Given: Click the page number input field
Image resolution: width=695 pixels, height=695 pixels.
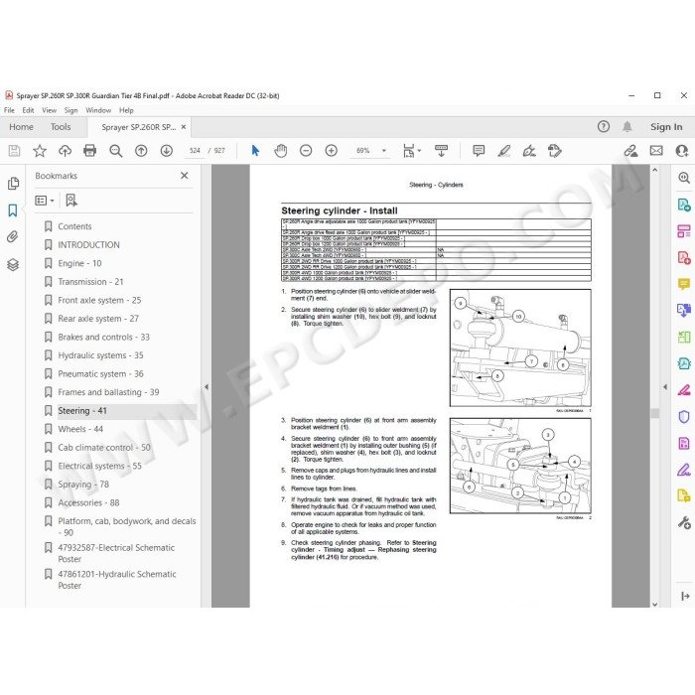Looking at the screenshot, I should tap(195, 151).
